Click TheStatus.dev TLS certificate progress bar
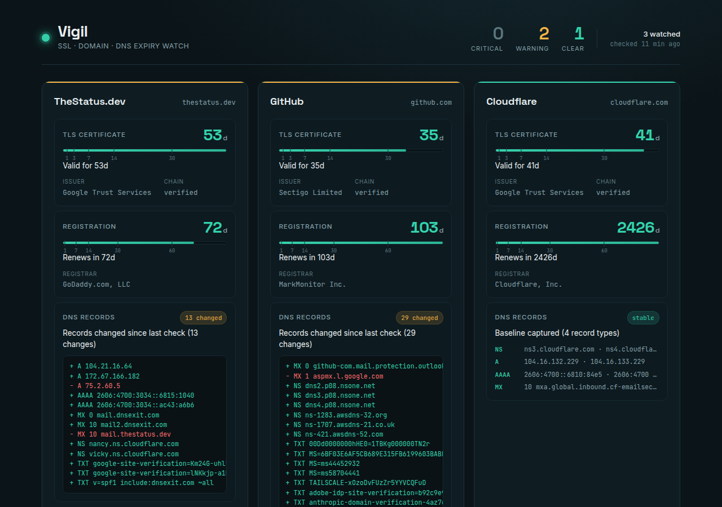 click(144, 150)
